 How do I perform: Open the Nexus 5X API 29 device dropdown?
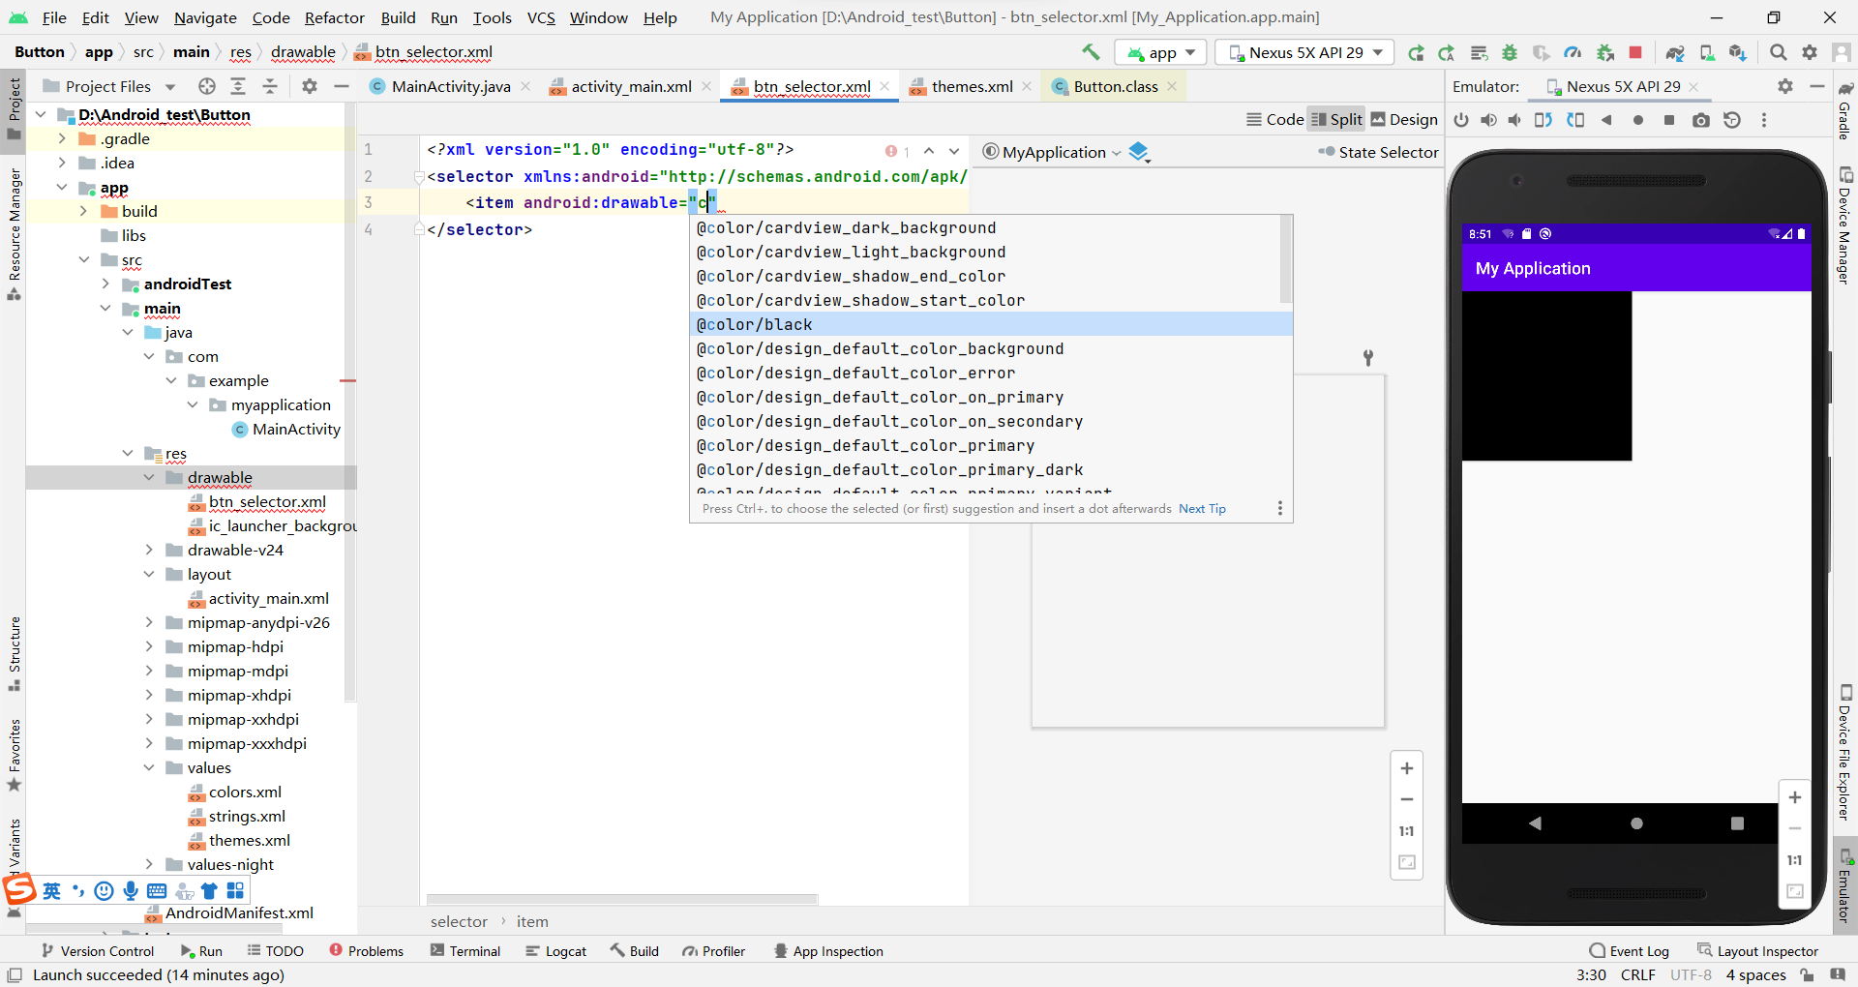tap(1304, 52)
